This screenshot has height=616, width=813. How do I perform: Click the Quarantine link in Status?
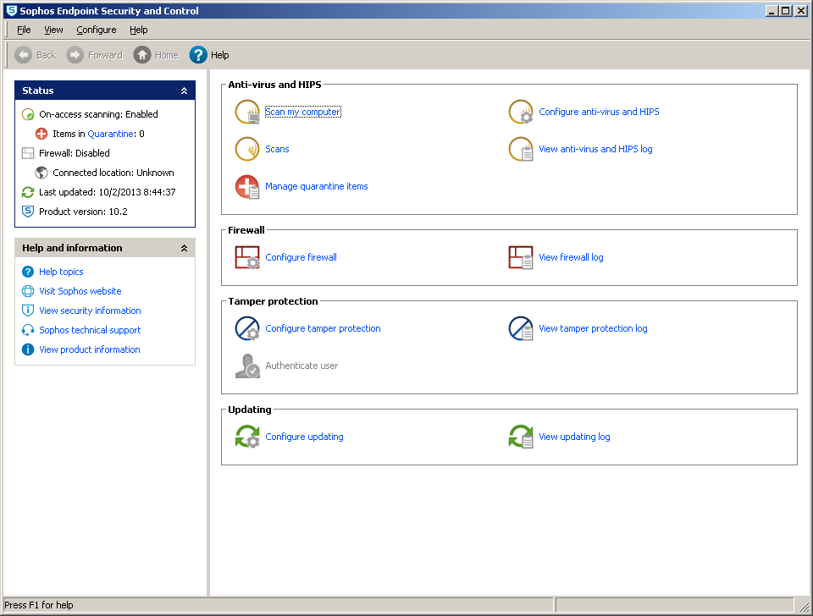(111, 134)
